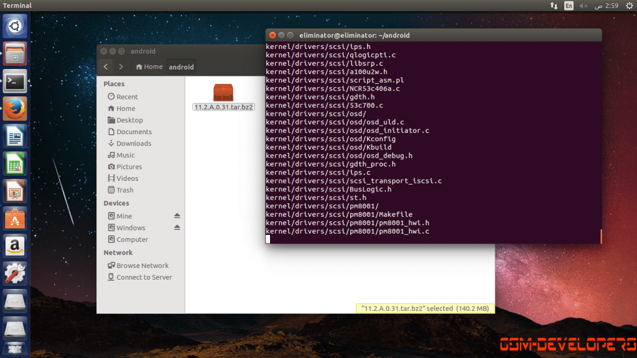Eject the Windows device

tap(177, 227)
